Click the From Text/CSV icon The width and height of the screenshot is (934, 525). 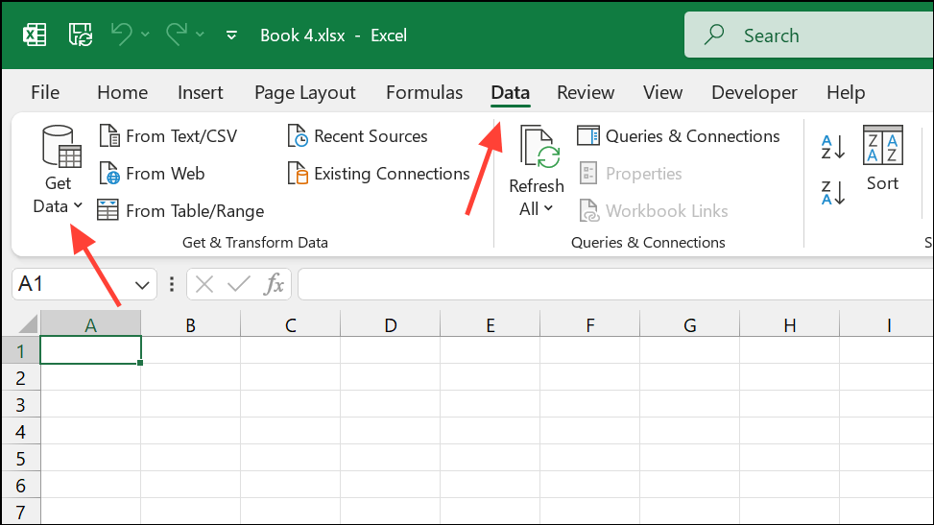(x=109, y=136)
